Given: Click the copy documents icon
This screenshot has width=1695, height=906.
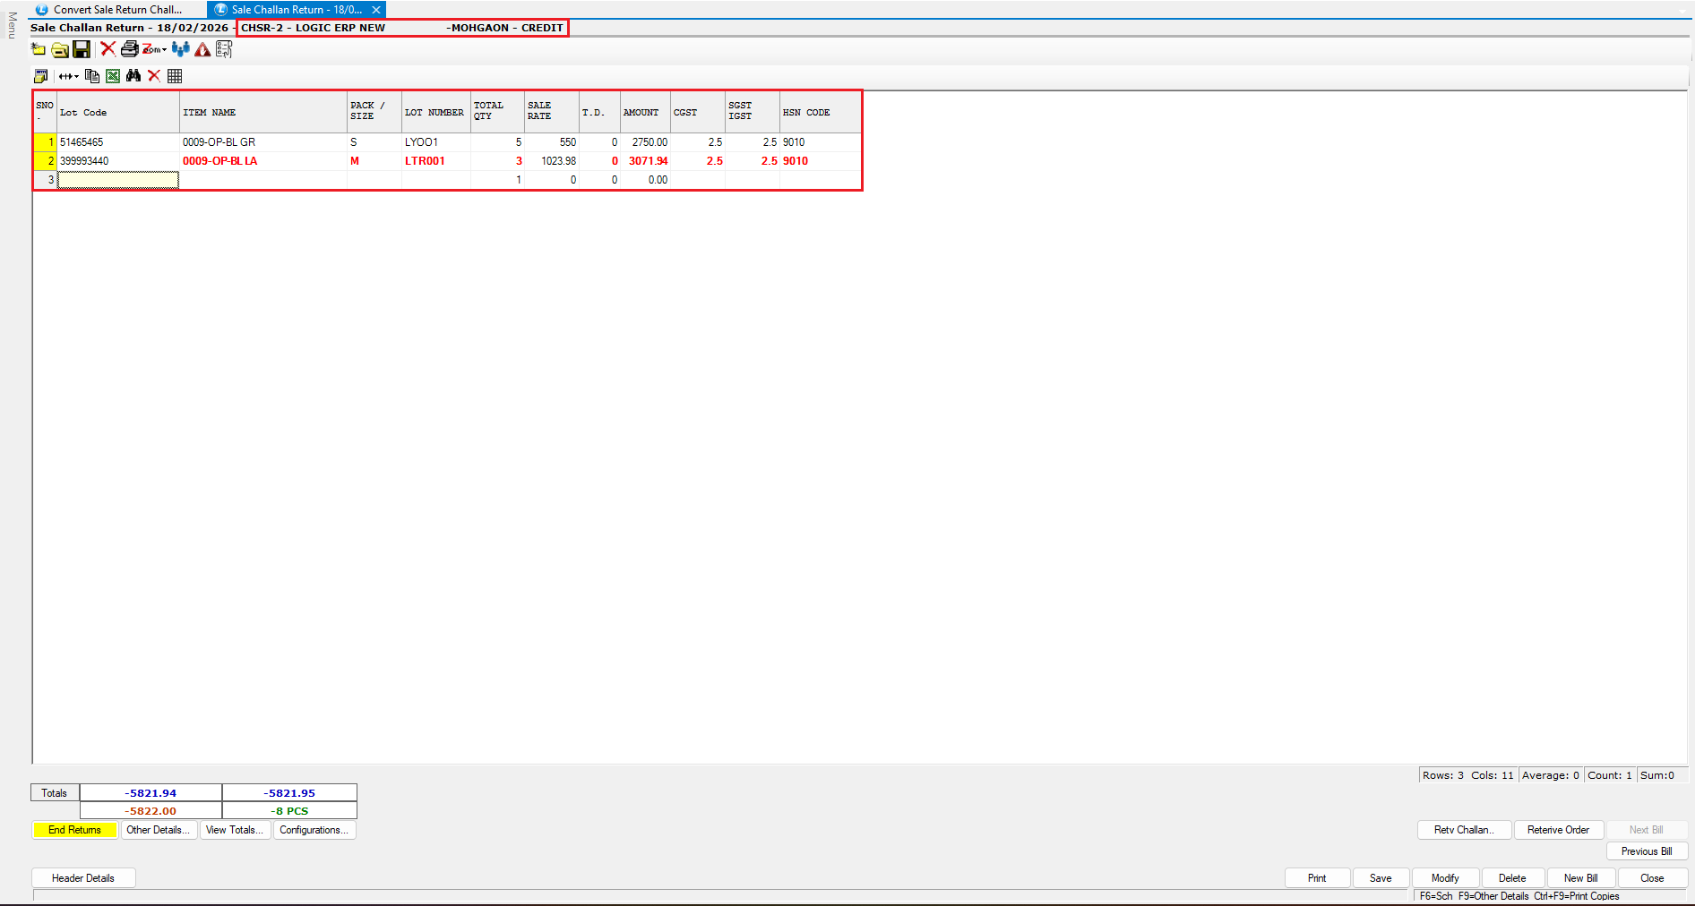Looking at the screenshot, I should coord(92,76).
